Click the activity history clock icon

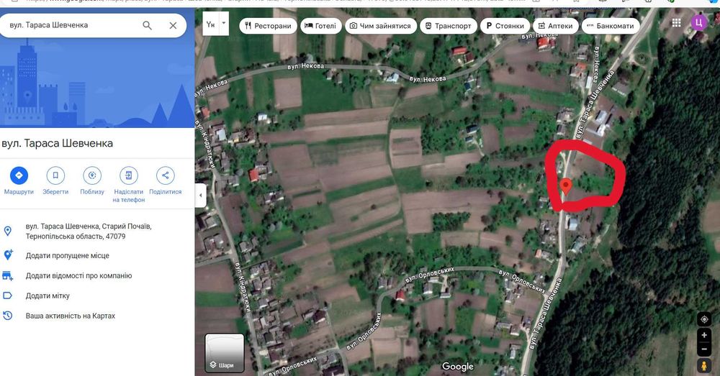tap(7, 316)
